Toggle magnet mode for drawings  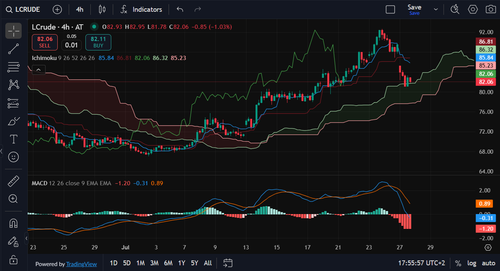point(13,223)
